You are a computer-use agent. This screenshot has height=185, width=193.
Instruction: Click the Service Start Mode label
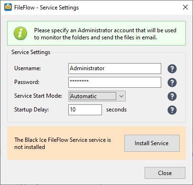pos(38,96)
